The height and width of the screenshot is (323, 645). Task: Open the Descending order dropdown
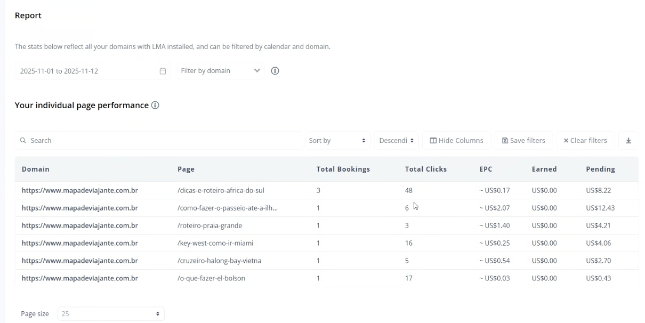coord(396,141)
